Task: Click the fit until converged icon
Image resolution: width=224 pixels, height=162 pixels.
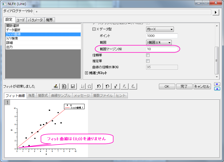Action: [133, 86]
